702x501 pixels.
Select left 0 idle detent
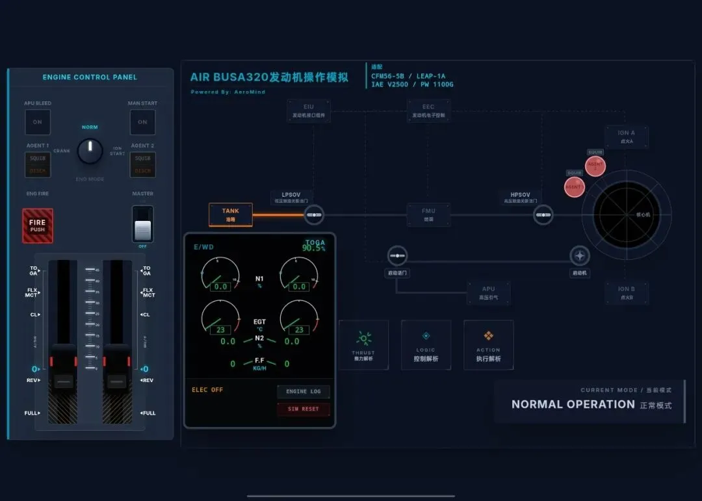(35, 369)
